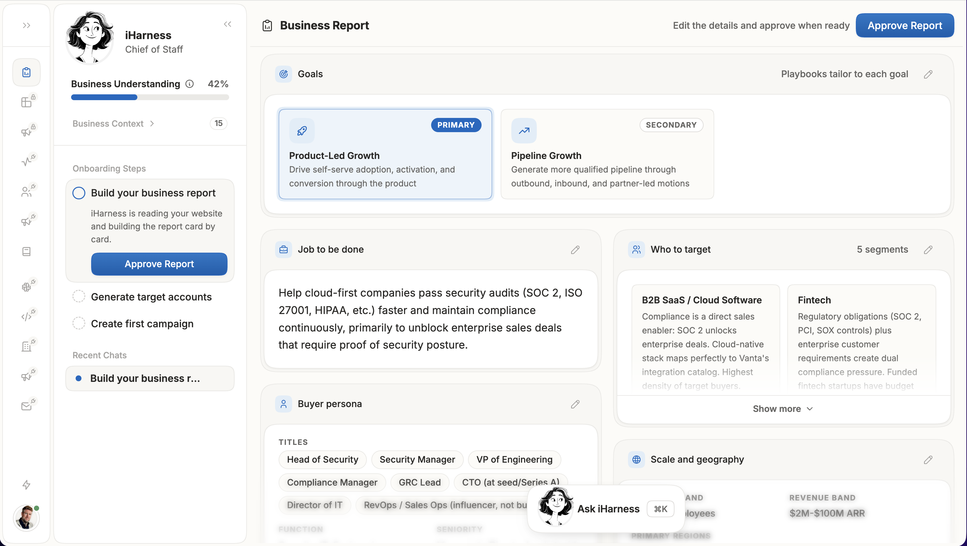This screenshot has height=546, width=967.
Task: Click the Business Understanding progress bar
Action: pos(150,98)
